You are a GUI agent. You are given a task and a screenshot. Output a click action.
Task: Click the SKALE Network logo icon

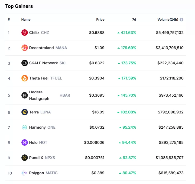[x=25, y=63]
